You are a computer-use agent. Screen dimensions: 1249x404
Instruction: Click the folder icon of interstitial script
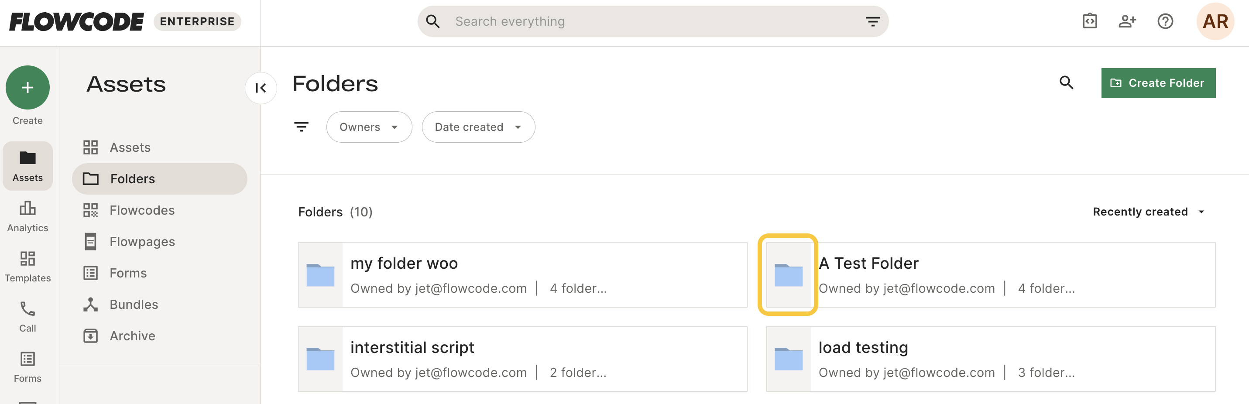320,359
